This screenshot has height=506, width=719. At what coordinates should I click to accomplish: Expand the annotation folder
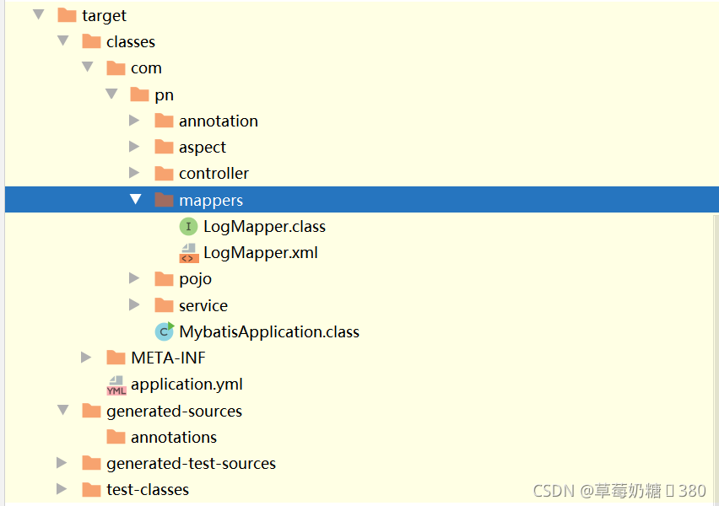click(135, 120)
